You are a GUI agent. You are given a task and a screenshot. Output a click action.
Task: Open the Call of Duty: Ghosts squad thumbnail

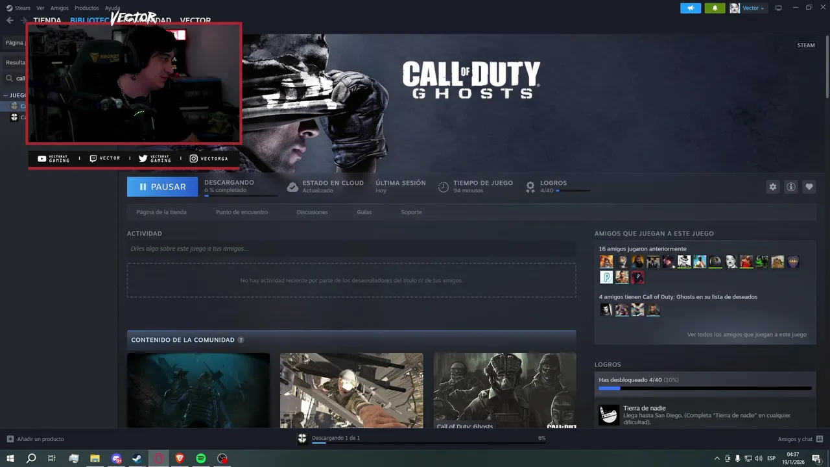[504, 390]
